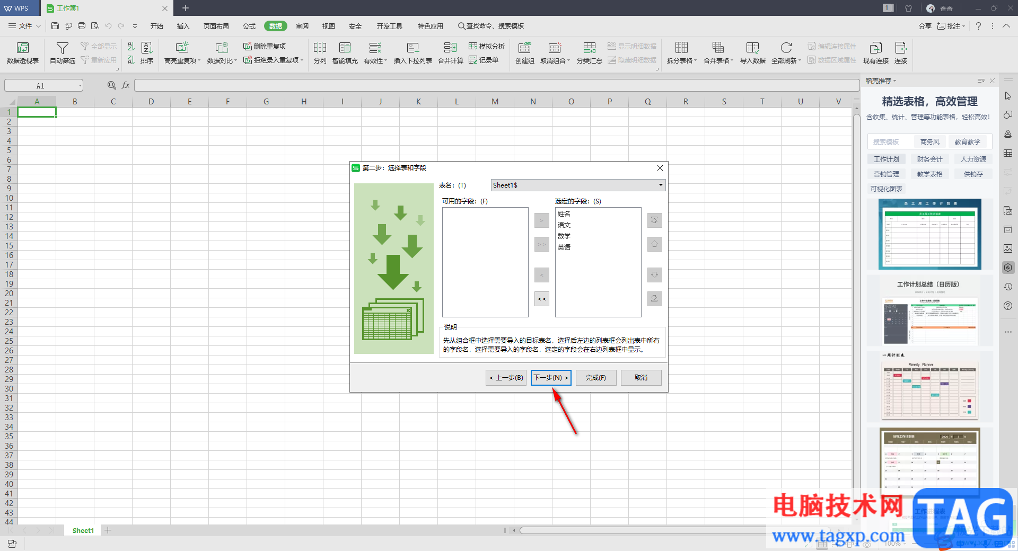The height and width of the screenshot is (551, 1018).
Task: Click Create Group (创建组) icon
Action: [525, 48]
